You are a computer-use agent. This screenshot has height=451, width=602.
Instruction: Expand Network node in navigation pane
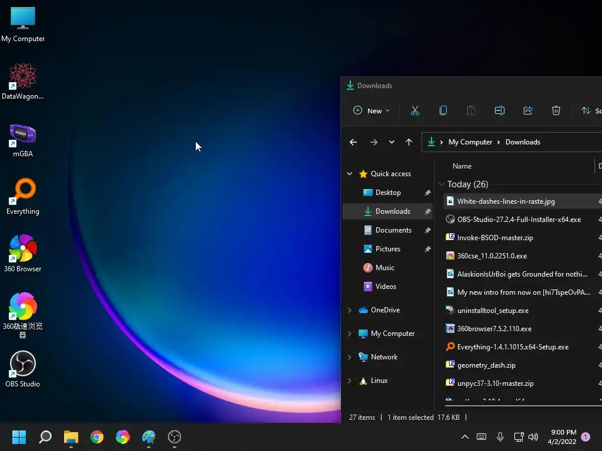(349, 357)
